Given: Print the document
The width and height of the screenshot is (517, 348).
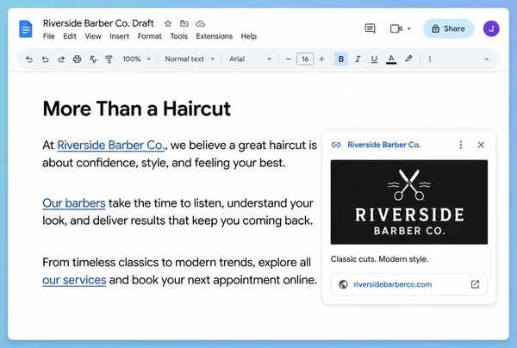Looking at the screenshot, I should [x=78, y=59].
